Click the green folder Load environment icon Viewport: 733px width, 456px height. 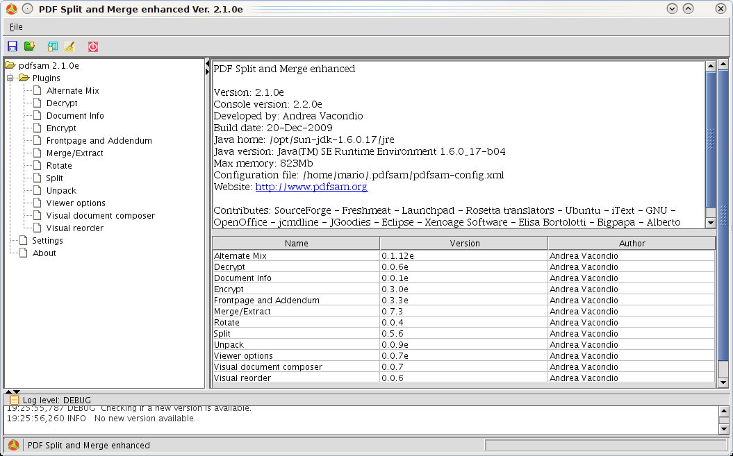click(x=29, y=47)
